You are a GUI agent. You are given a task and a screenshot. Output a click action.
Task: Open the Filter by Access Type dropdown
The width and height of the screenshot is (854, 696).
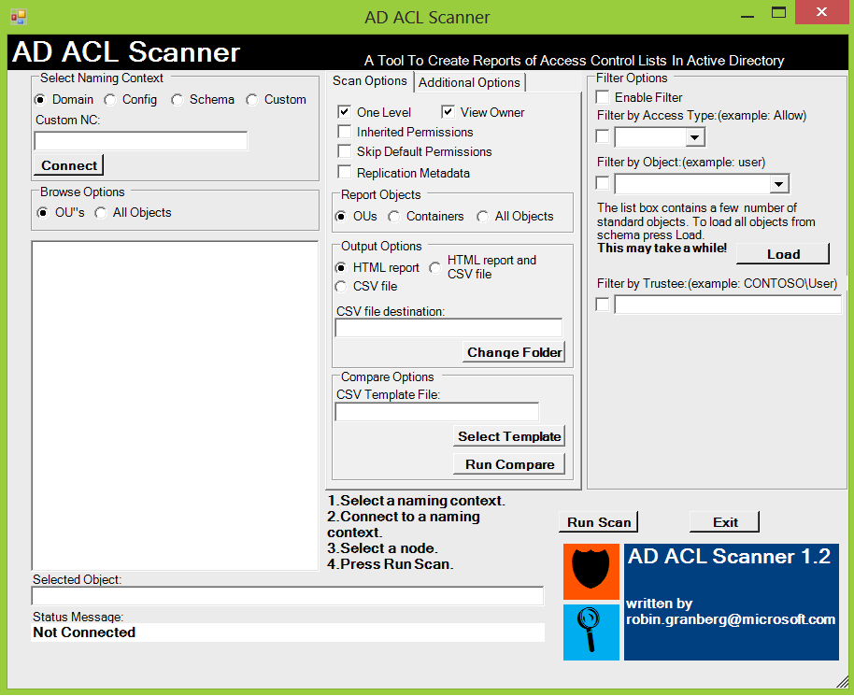point(694,137)
